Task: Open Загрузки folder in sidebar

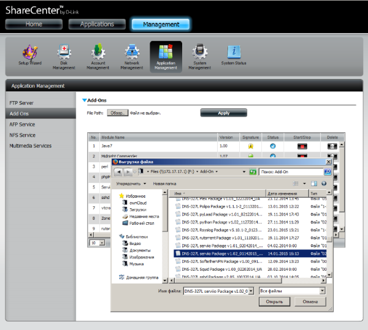Action: [134, 209]
